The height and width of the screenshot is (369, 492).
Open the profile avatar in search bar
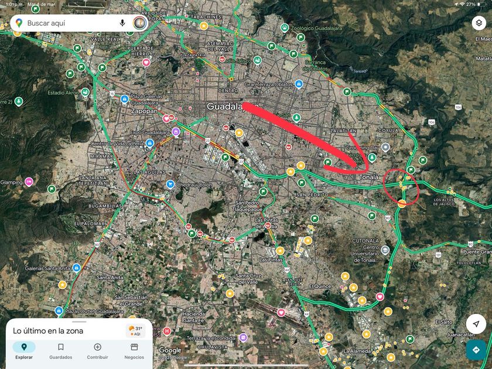pos(139,23)
